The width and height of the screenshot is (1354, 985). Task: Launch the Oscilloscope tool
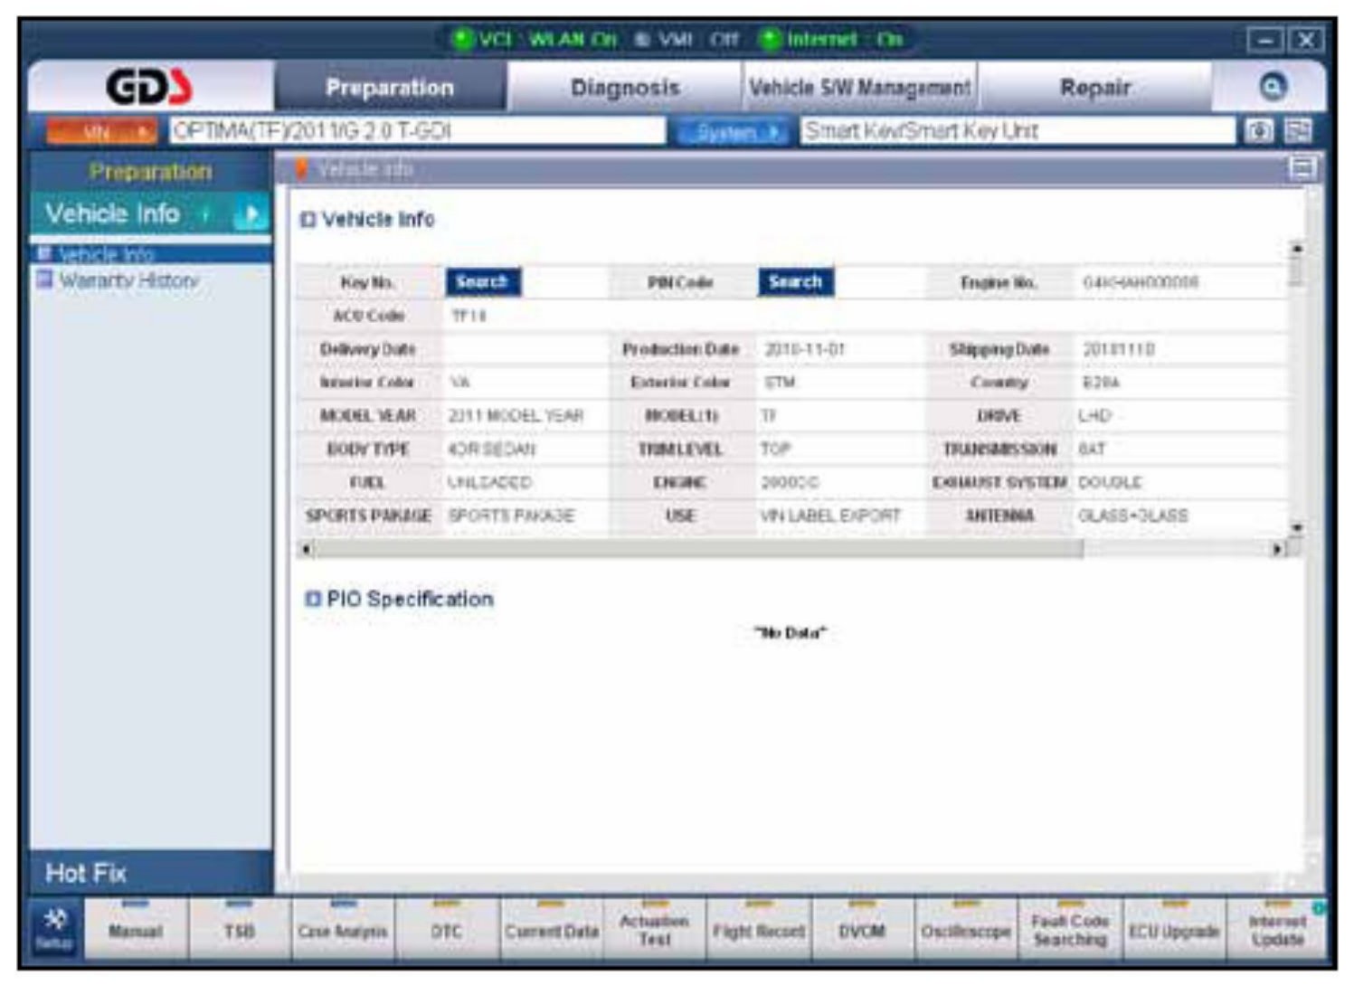point(965,930)
